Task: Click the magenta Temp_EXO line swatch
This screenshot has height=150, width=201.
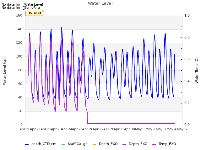Action: 154,144
